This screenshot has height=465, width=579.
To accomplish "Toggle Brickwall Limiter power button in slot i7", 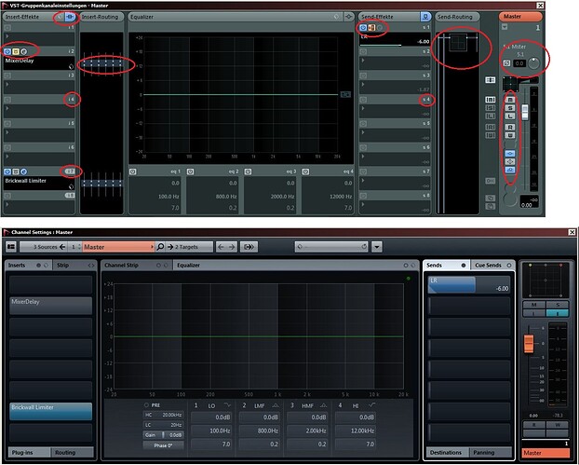I will coord(7,171).
